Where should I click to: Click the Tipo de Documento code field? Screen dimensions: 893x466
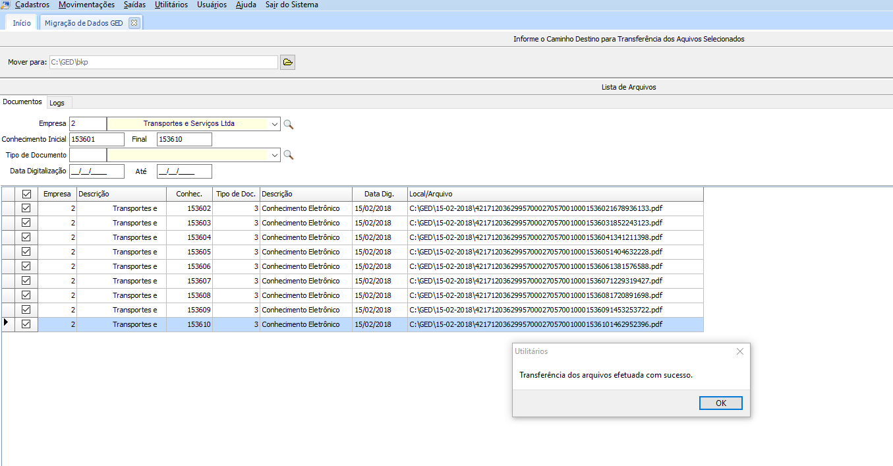87,155
